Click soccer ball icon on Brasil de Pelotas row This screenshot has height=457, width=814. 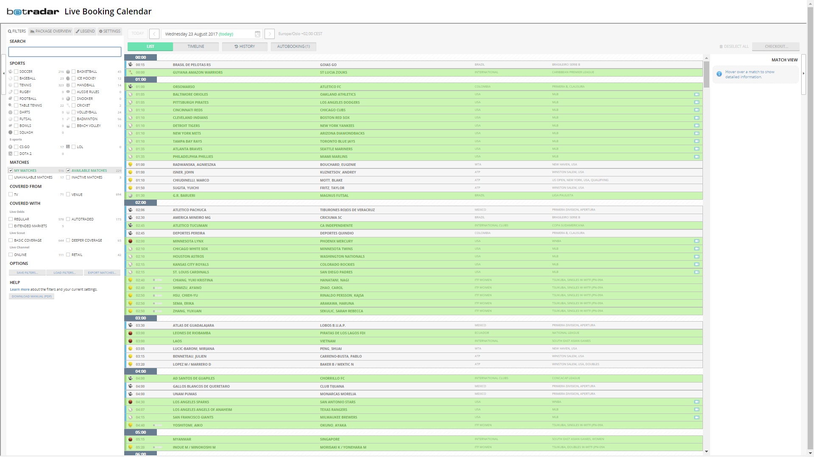(x=131, y=65)
